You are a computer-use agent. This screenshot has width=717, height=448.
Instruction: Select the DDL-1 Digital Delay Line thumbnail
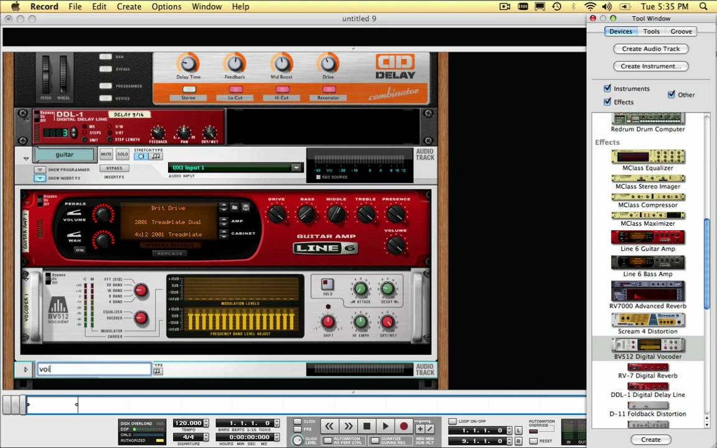(647, 386)
